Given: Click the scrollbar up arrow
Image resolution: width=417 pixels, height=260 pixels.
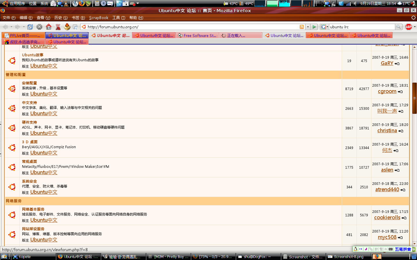Looking at the screenshot, I should click(x=414, y=47).
